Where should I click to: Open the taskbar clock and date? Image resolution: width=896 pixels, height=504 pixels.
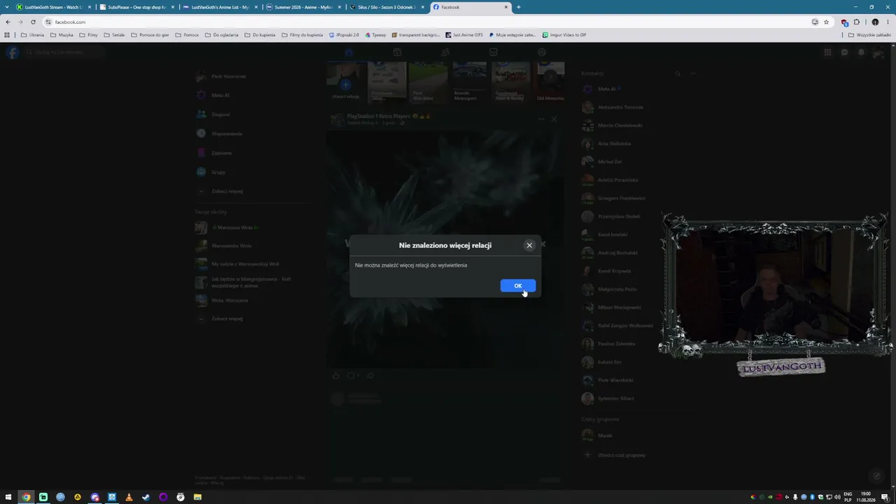865,497
